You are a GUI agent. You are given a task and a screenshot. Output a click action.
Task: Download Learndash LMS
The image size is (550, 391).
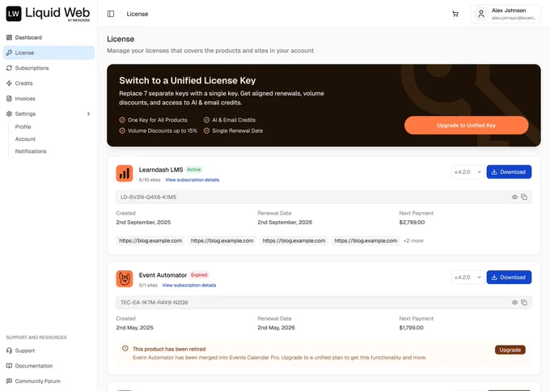509,172
